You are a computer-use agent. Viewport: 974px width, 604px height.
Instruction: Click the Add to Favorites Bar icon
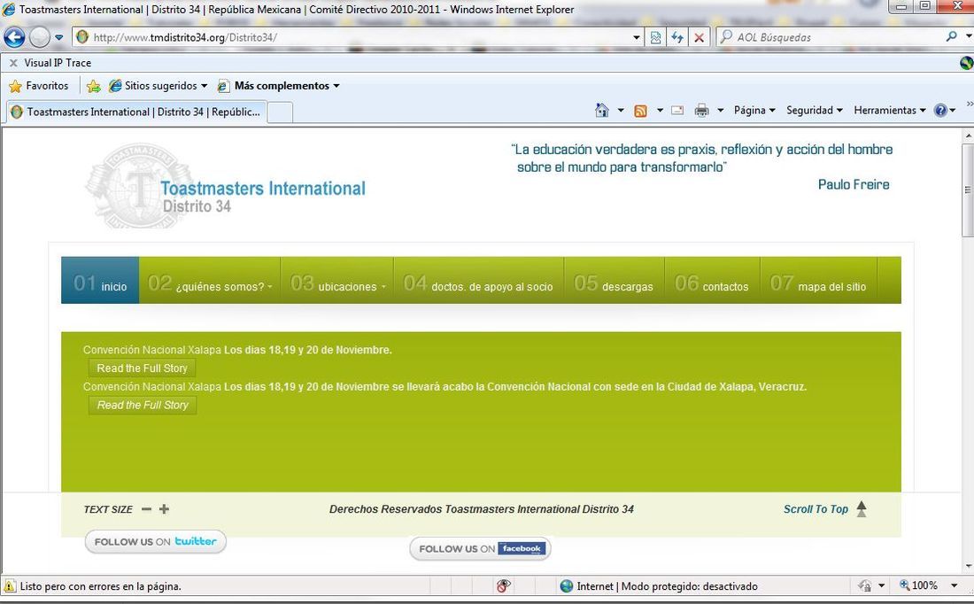94,86
